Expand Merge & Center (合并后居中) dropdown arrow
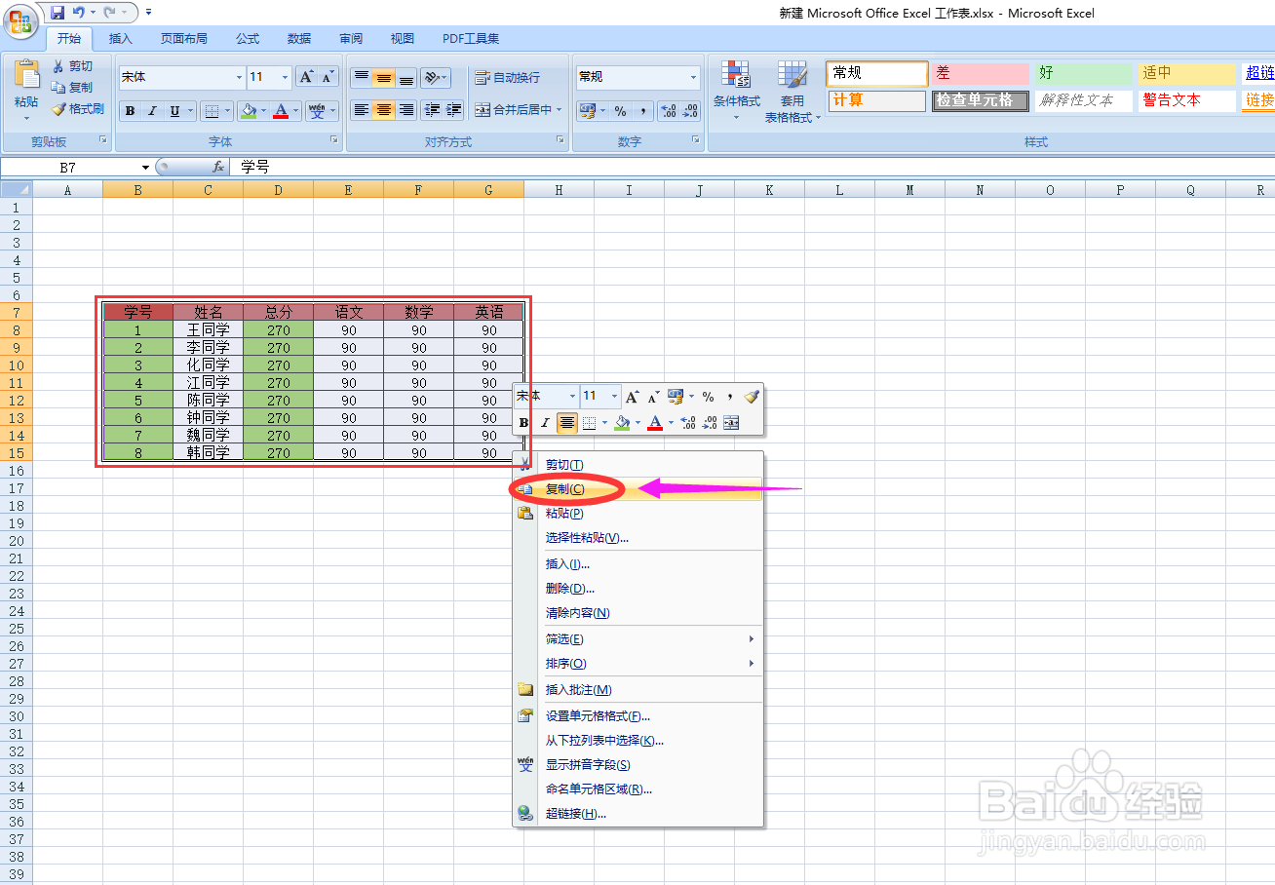 560,110
